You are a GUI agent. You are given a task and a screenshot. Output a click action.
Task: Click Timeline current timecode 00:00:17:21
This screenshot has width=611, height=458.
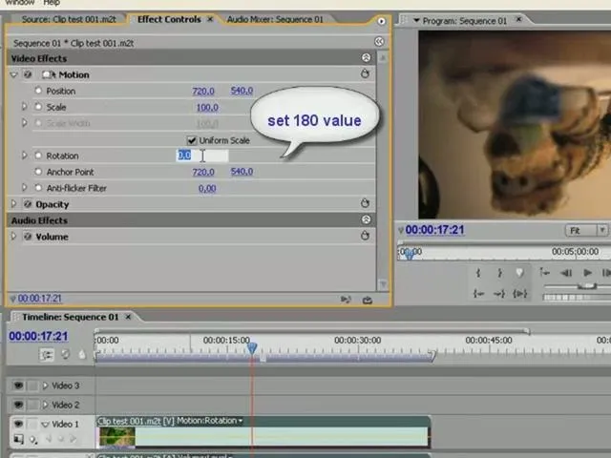[x=38, y=336]
